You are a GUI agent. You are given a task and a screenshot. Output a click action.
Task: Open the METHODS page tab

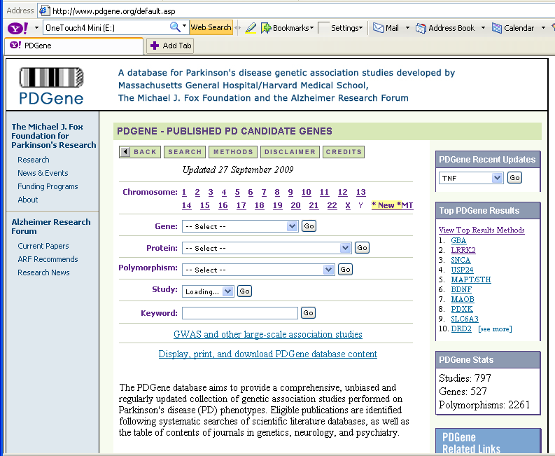coord(233,152)
